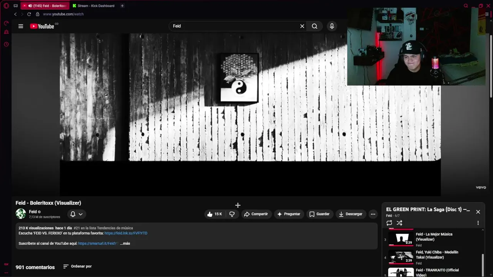Viewport: 493px width, 277px height.
Task: Open the workspaces icon beside the tabs
Action: tap(15, 6)
